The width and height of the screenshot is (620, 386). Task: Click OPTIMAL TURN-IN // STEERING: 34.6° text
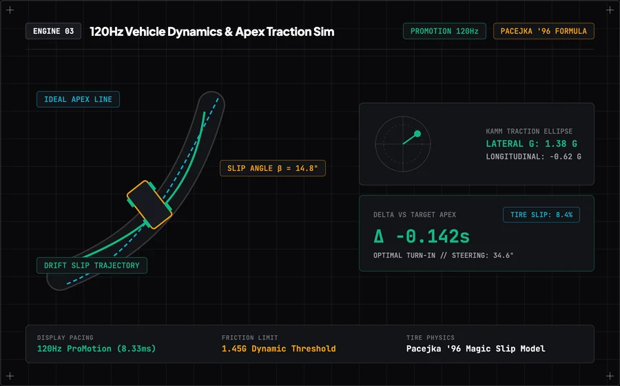tap(443, 256)
